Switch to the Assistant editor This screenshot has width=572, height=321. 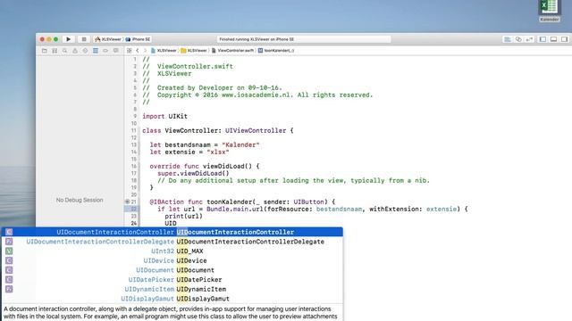point(518,39)
